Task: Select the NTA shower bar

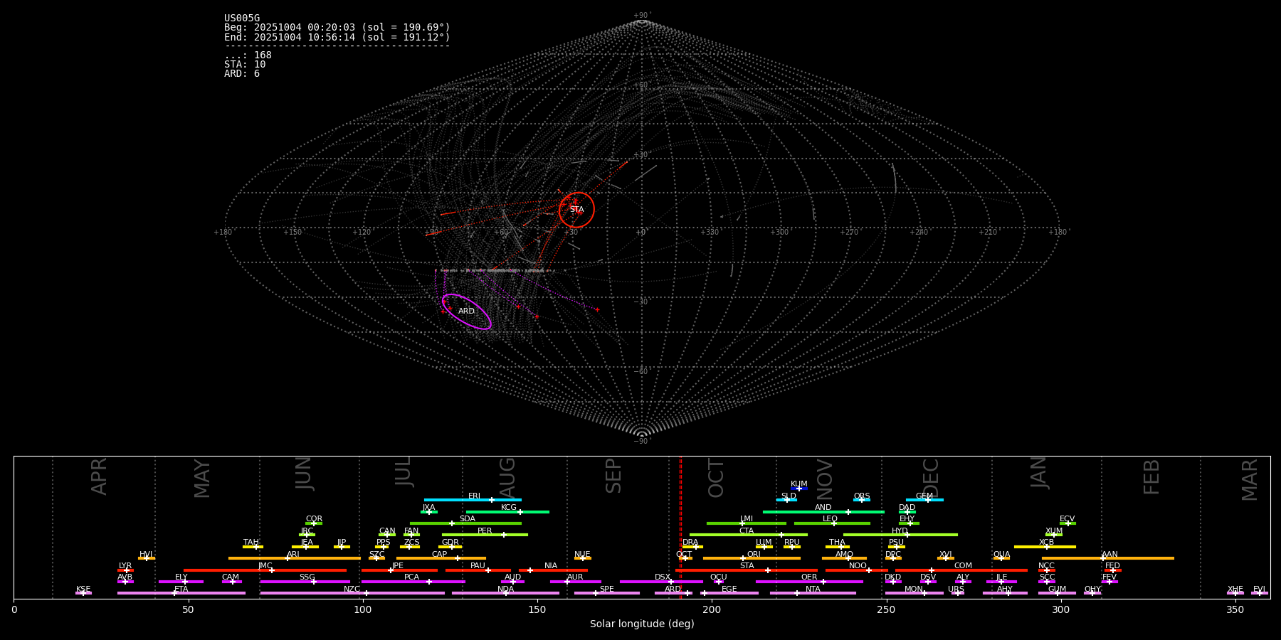Action: tap(812, 593)
